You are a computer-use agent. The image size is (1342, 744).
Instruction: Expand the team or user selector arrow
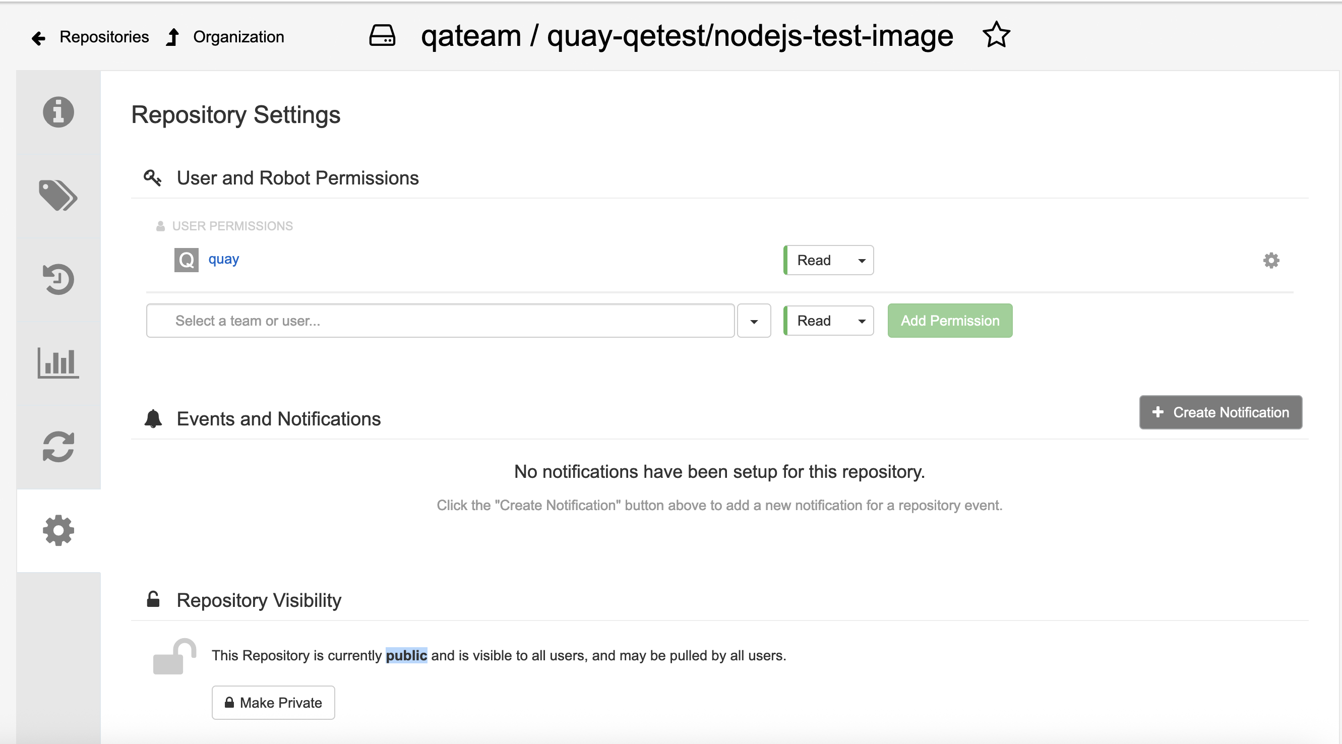pos(754,321)
